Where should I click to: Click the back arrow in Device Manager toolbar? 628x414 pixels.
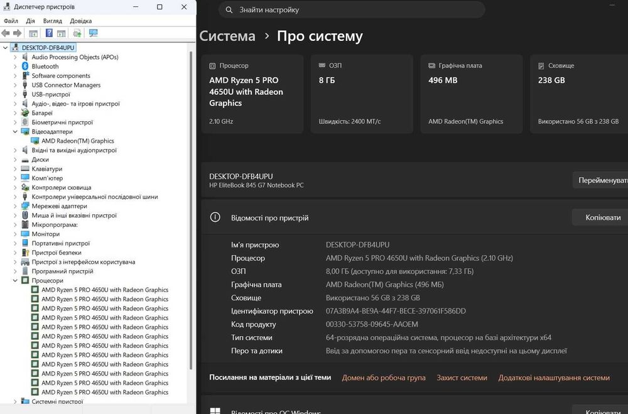(x=6, y=33)
